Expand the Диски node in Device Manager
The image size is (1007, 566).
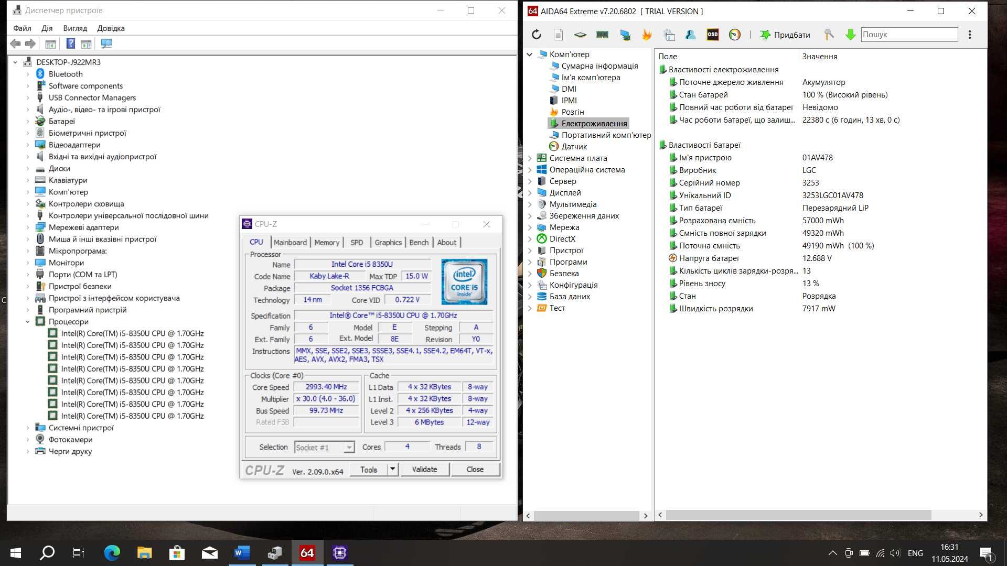tap(28, 168)
